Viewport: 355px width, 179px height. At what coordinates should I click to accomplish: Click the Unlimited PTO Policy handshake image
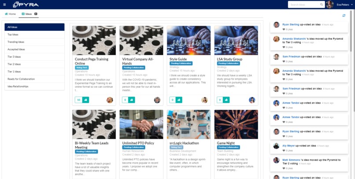[141, 124]
